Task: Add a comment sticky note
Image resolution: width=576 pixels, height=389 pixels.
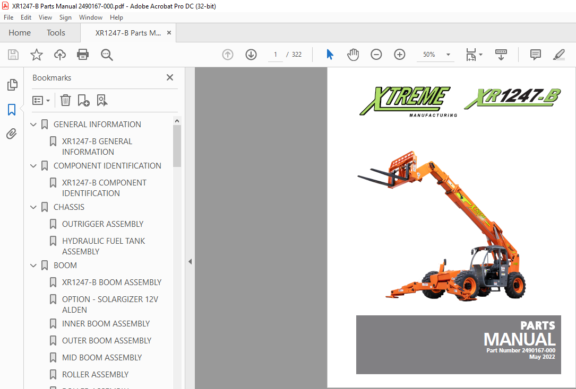Action: point(536,55)
